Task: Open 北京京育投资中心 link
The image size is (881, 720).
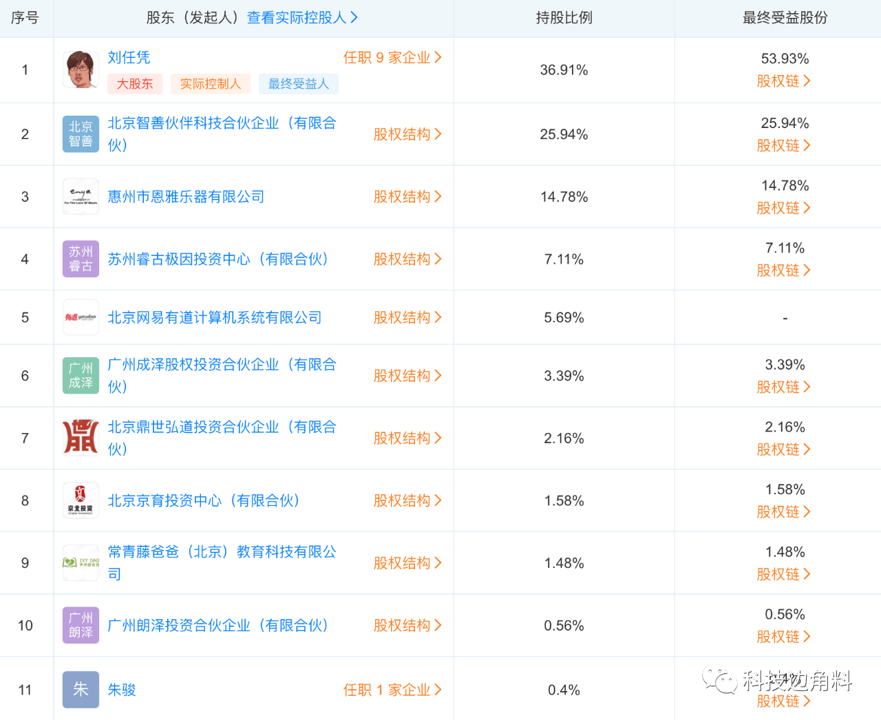Action: (204, 500)
